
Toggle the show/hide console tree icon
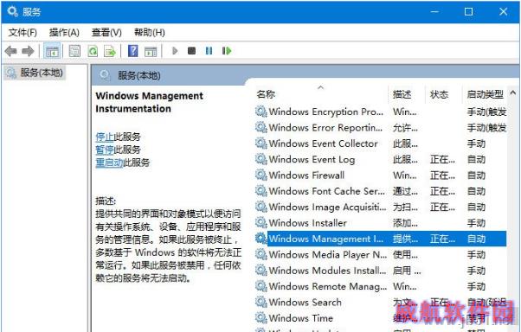[x=52, y=51]
